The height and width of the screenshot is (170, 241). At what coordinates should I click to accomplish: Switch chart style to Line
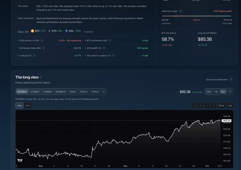tap(28, 106)
